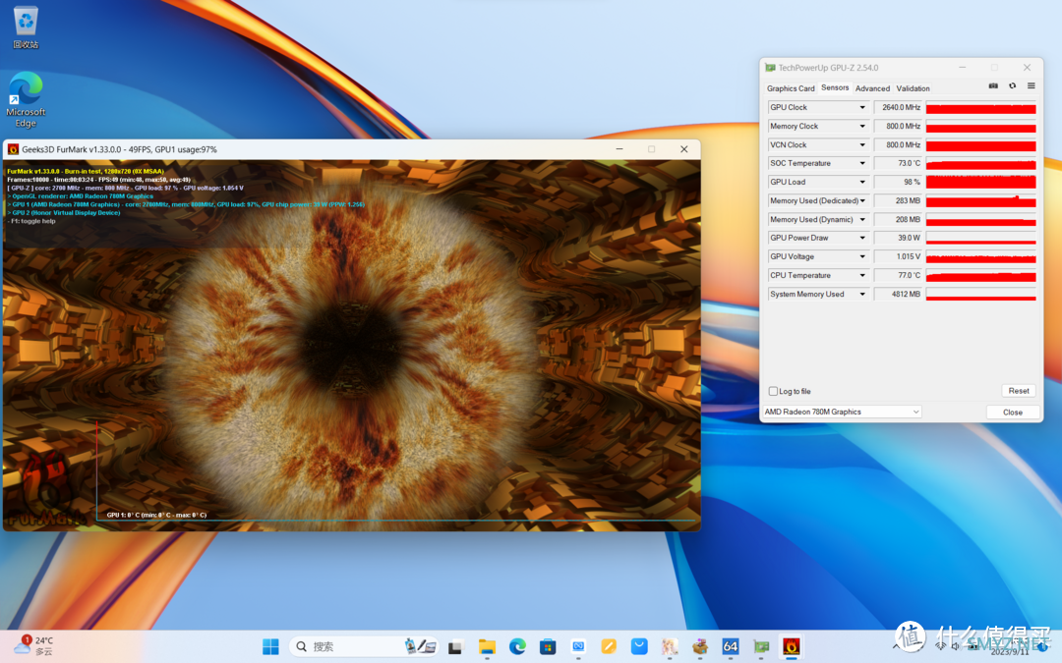Open File Explorer from the taskbar
1062x663 pixels.
click(487, 646)
